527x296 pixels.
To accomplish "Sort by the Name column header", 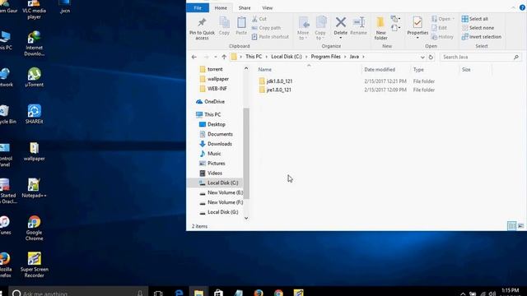I will (265, 69).
